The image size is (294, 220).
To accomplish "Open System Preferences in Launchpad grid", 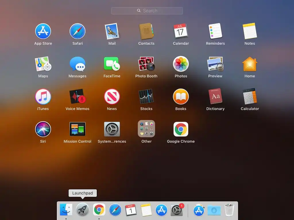I will point(112,129).
